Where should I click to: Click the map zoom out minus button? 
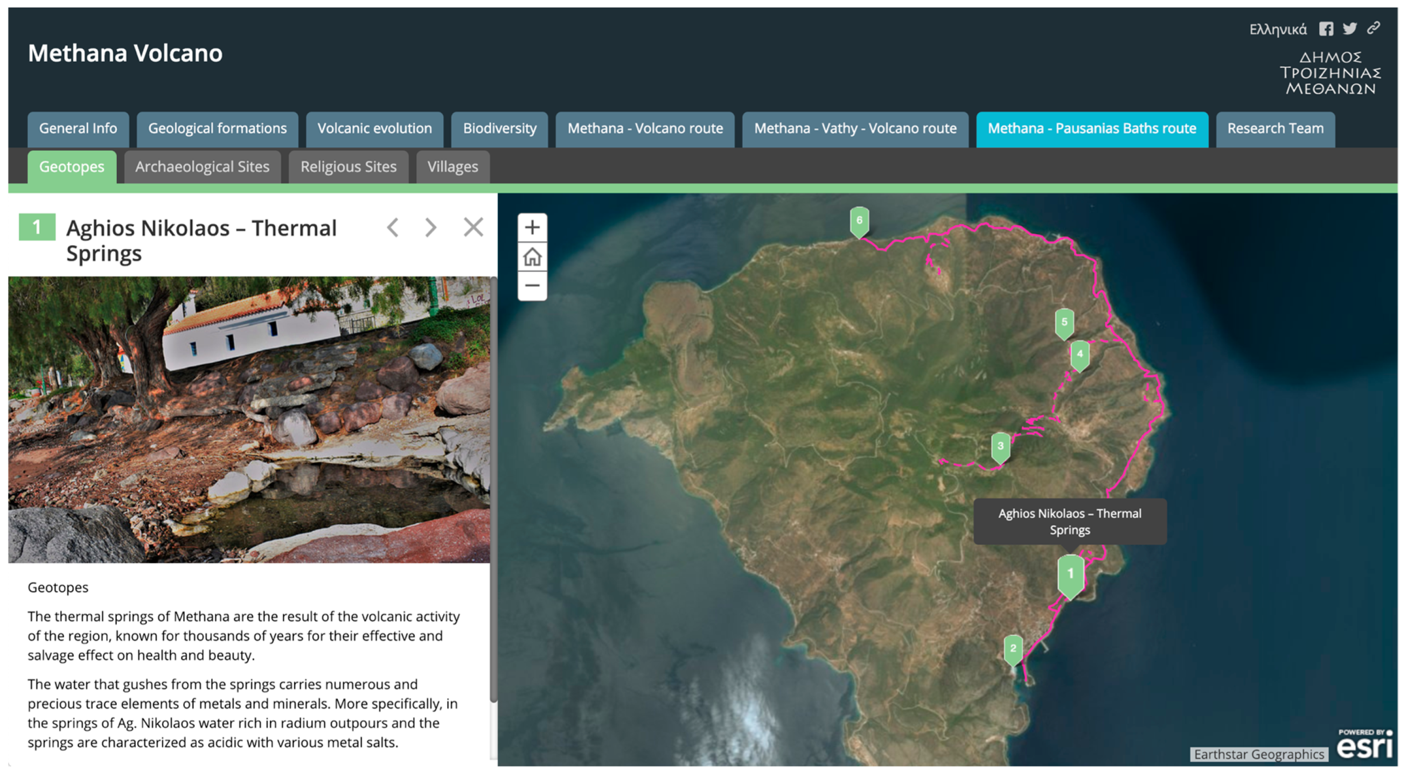[532, 286]
